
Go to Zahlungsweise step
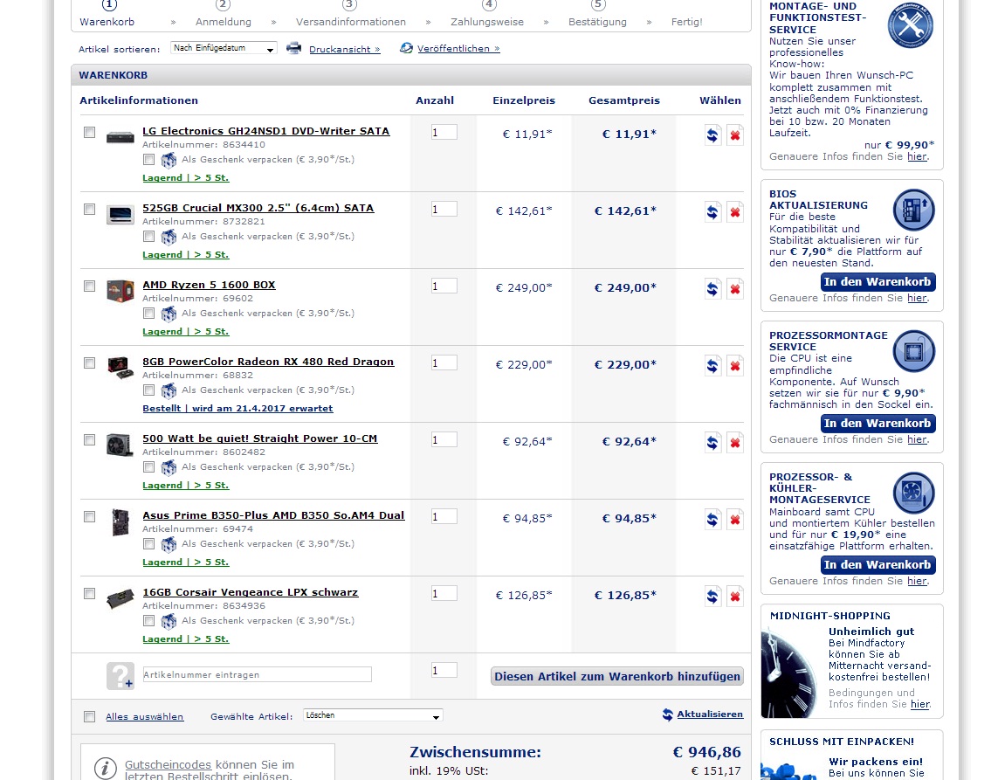coord(487,22)
